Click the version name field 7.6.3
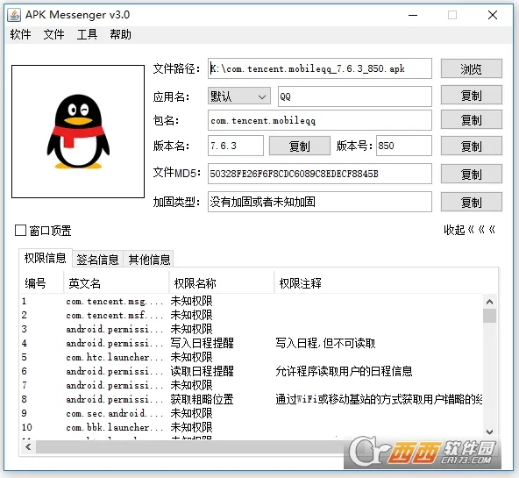This screenshot has width=519, height=478. point(236,146)
